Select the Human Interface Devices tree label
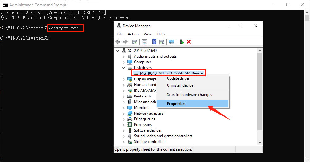Viewport: 310px width, 162px height. [145, 85]
